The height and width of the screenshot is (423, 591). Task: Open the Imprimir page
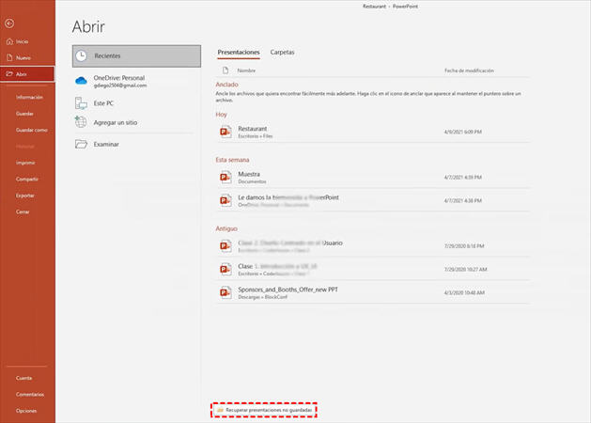pos(25,163)
